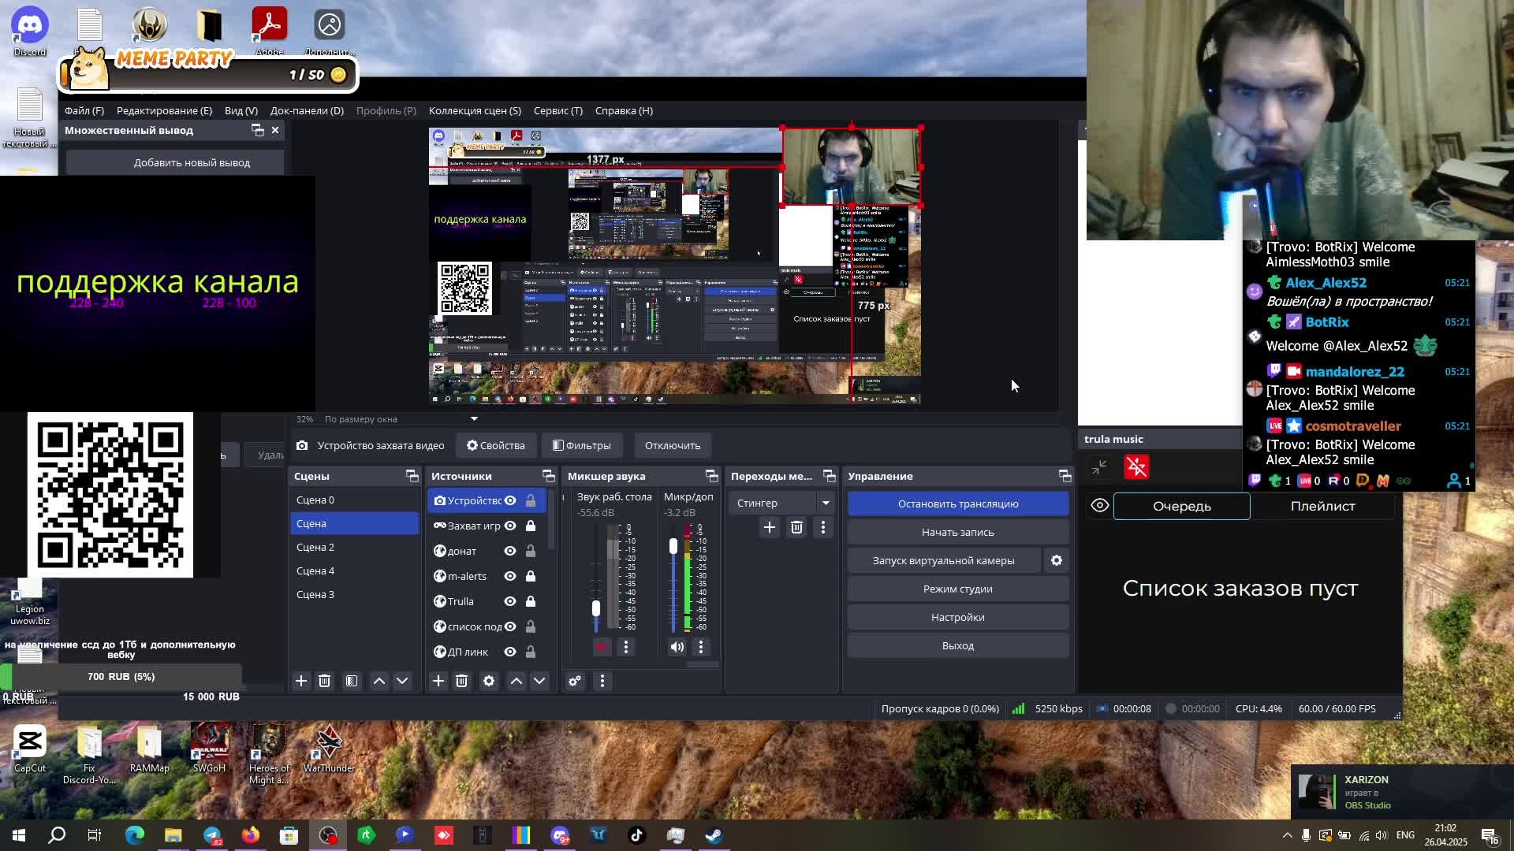Expand the Стингер transition dropdown
This screenshot has width=1514, height=851.
pos(826,503)
